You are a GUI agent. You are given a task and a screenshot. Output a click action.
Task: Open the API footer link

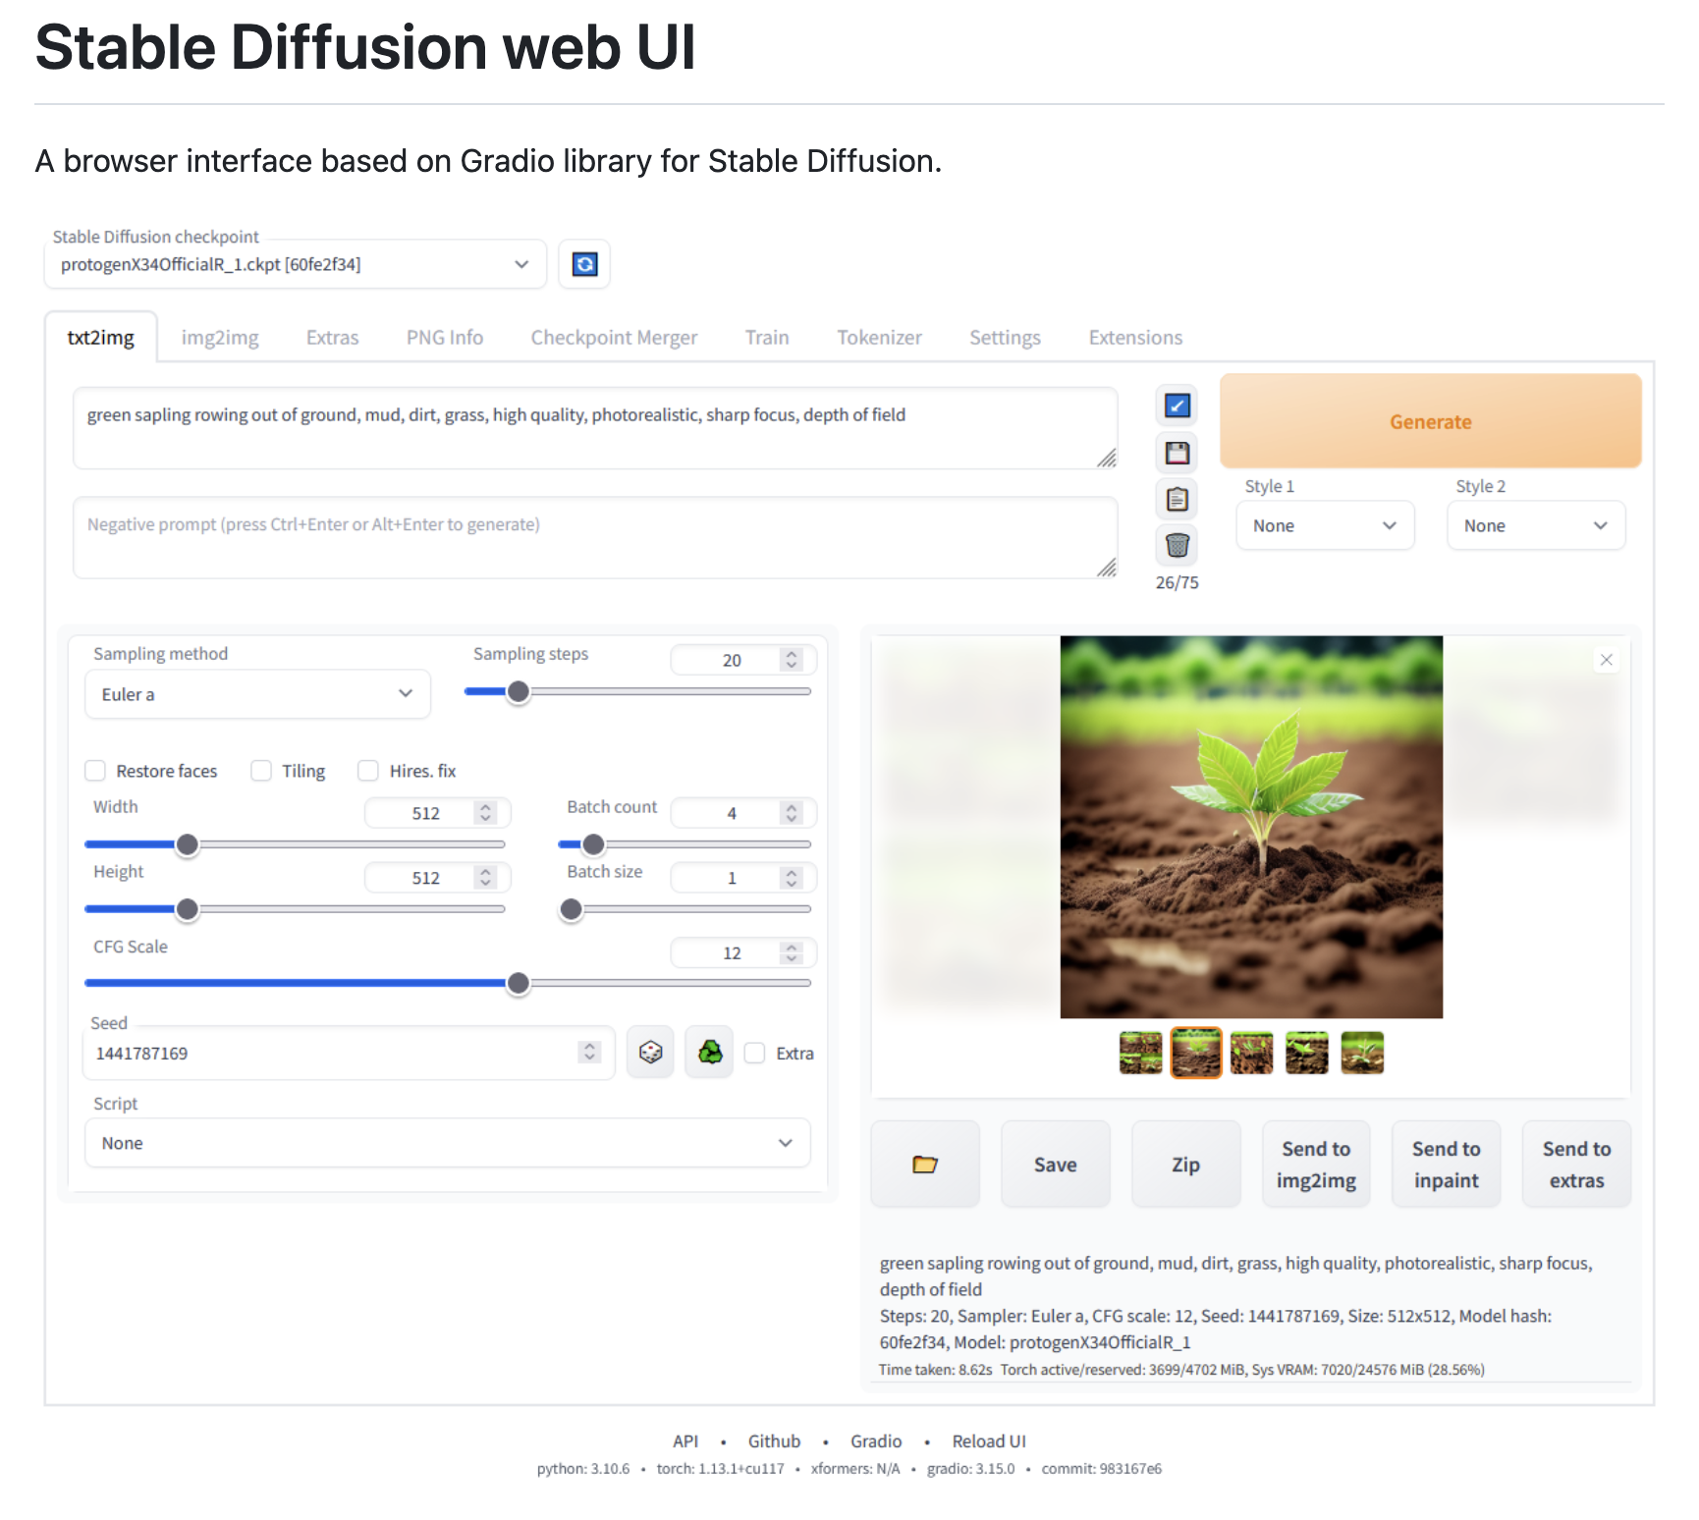pos(685,1440)
